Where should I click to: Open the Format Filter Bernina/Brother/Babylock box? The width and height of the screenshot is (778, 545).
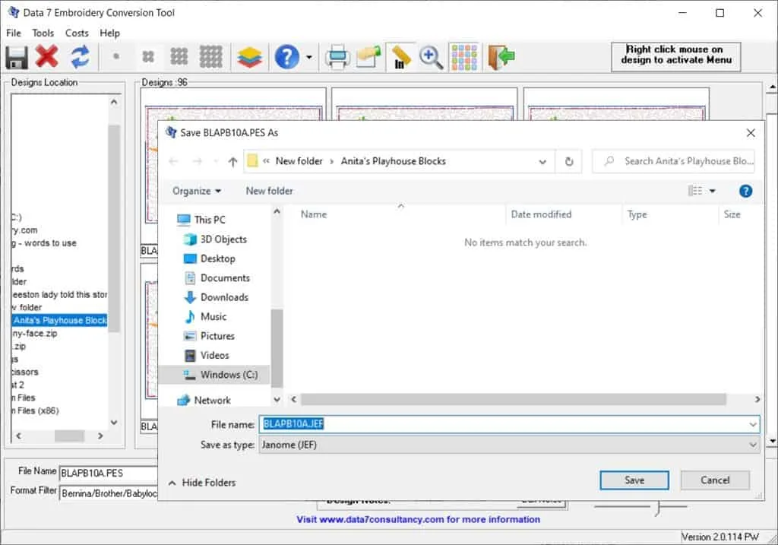point(109,493)
